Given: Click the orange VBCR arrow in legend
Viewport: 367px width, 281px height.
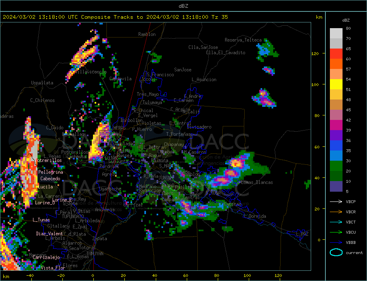Looking at the screenshot, I should pyautogui.click(x=336, y=212).
